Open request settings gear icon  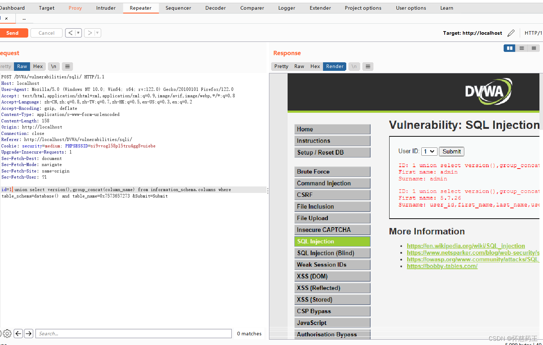(x=7, y=334)
